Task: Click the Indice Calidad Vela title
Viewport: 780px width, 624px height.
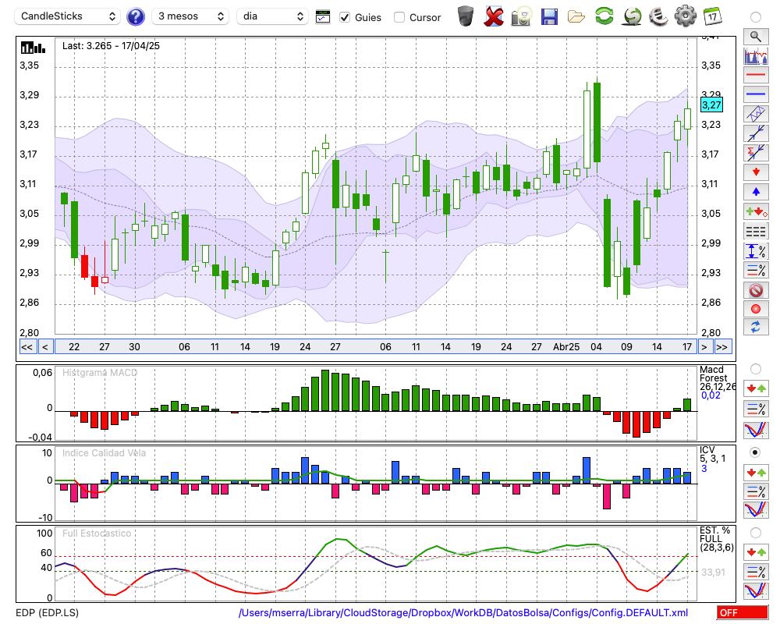Action: [x=104, y=453]
